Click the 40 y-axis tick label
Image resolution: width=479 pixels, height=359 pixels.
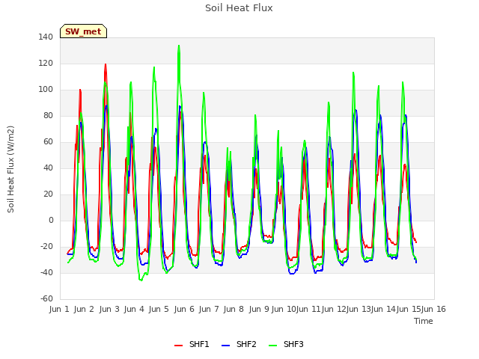48,168
